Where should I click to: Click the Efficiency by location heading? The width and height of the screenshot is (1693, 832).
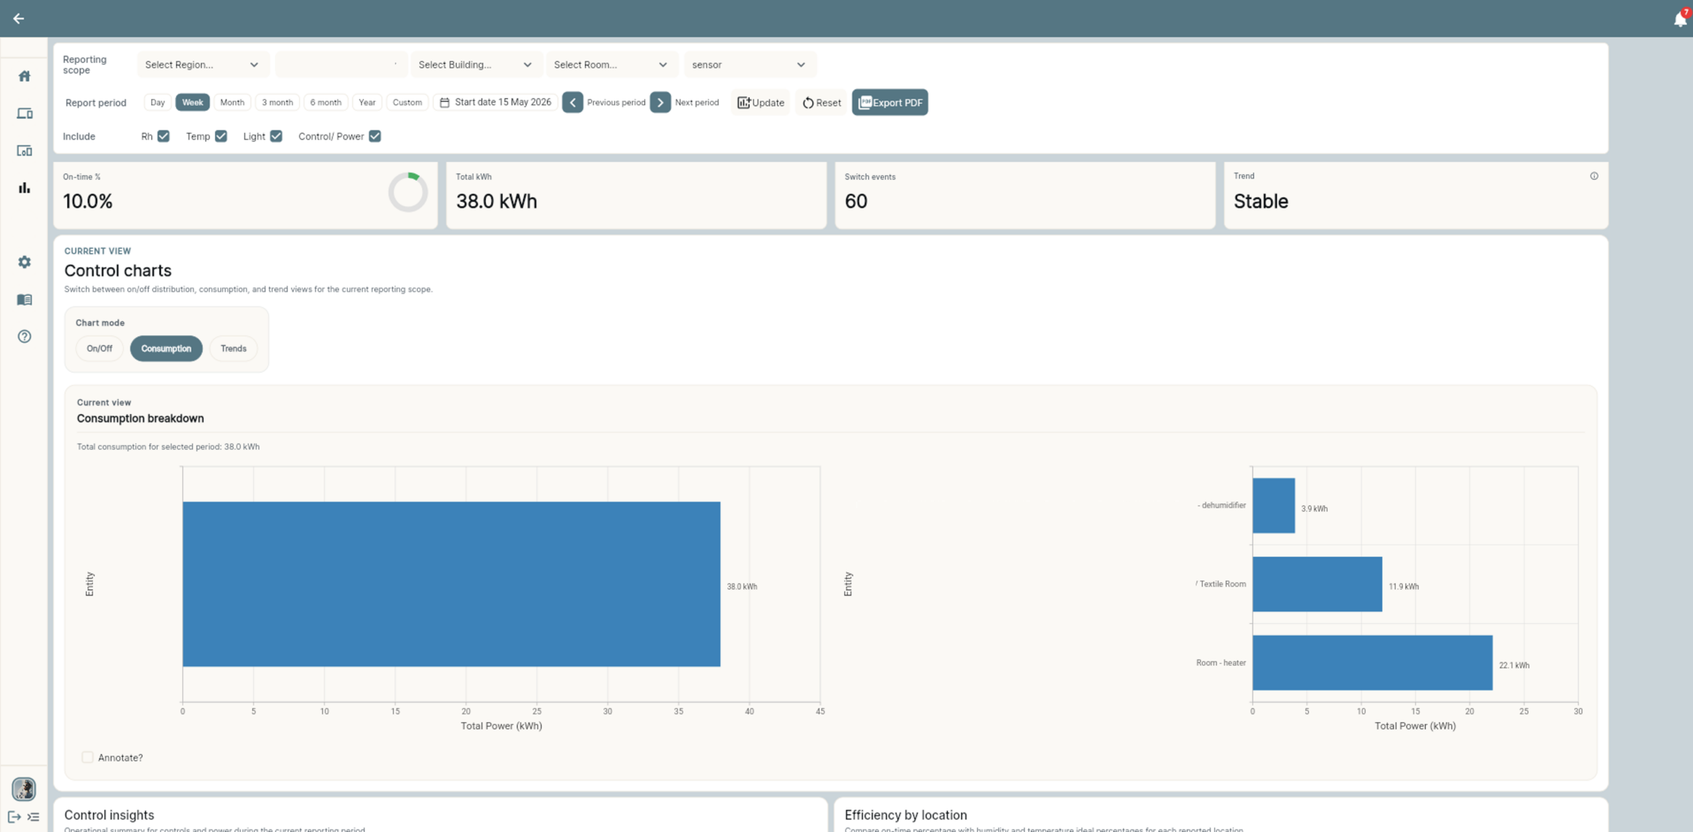pyautogui.click(x=905, y=815)
